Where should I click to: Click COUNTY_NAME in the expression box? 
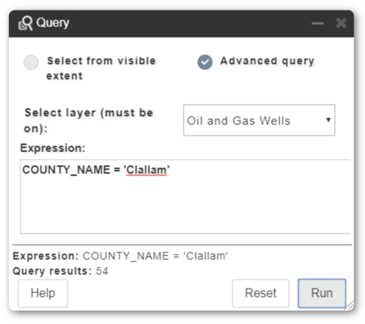point(66,170)
